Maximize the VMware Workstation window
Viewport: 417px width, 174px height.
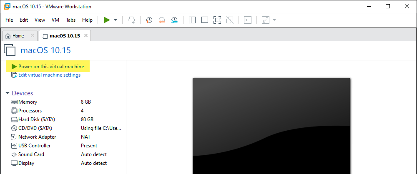(x=388, y=6)
